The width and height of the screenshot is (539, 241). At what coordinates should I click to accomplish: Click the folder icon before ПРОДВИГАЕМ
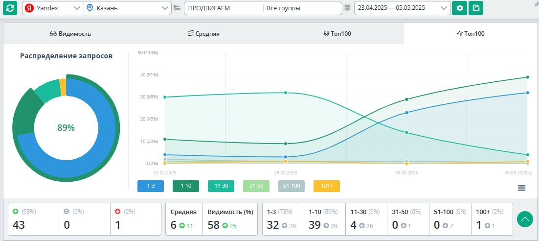click(177, 8)
